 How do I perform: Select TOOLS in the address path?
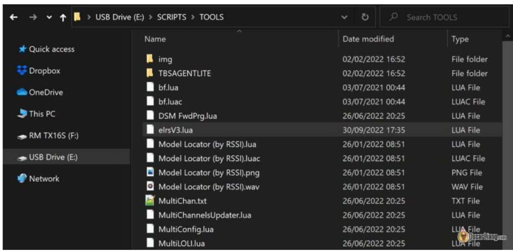(x=211, y=17)
